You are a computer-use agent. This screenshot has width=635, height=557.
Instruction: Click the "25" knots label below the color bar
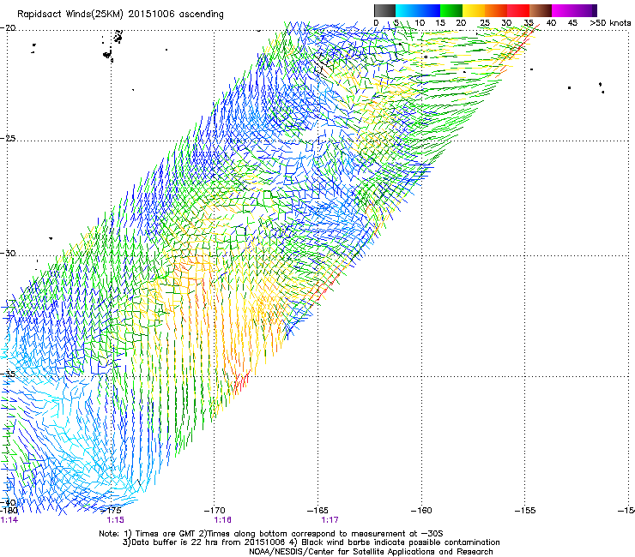point(485,23)
